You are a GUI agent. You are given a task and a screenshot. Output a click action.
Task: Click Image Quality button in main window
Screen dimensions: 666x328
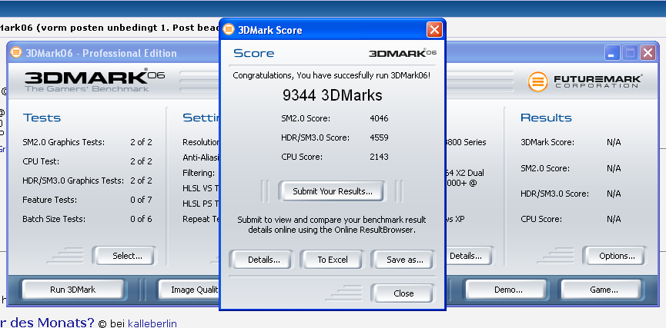click(x=189, y=290)
